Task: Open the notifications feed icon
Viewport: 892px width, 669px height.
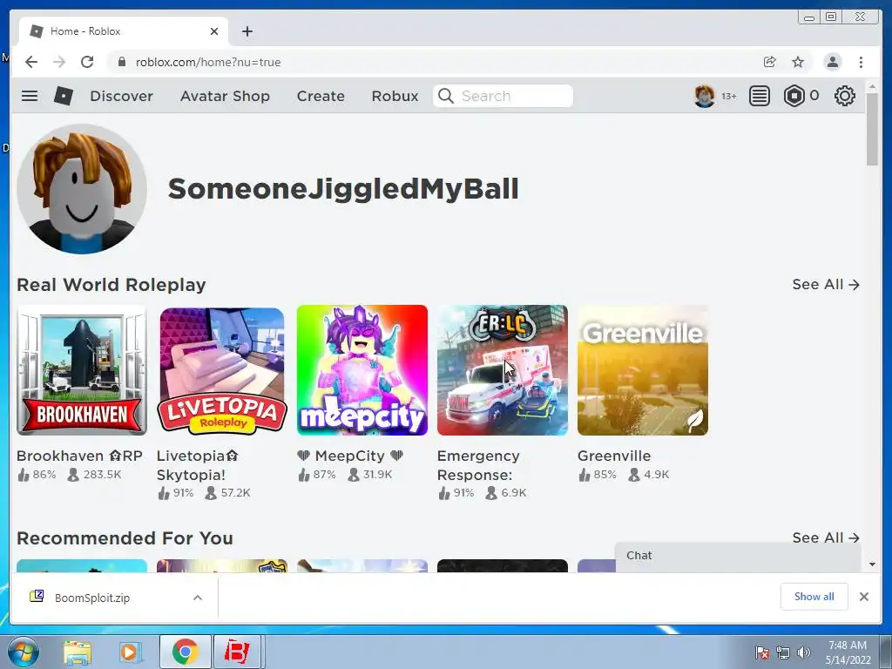Action: pyautogui.click(x=759, y=96)
